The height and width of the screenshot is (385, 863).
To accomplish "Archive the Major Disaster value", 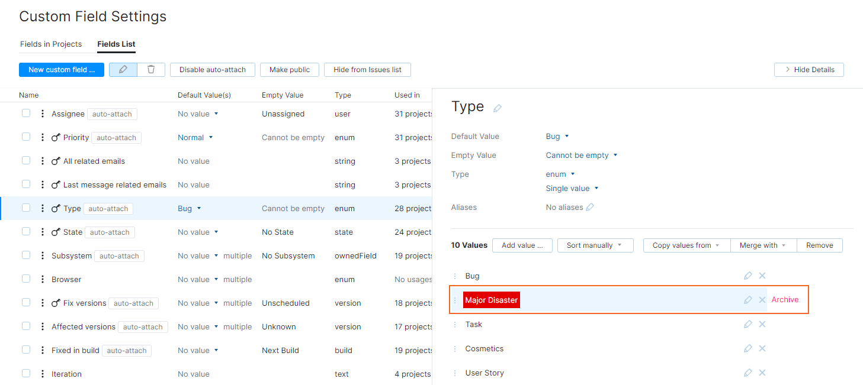I will (x=785, y=300).
